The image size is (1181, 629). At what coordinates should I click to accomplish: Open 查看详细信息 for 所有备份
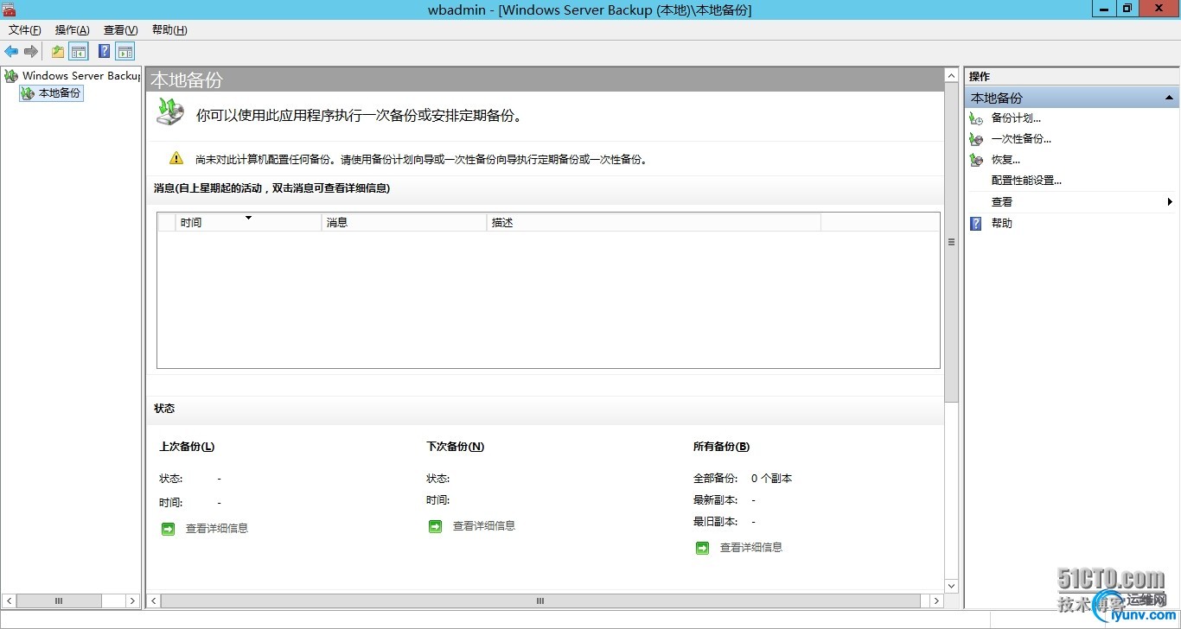click(751, 548)
